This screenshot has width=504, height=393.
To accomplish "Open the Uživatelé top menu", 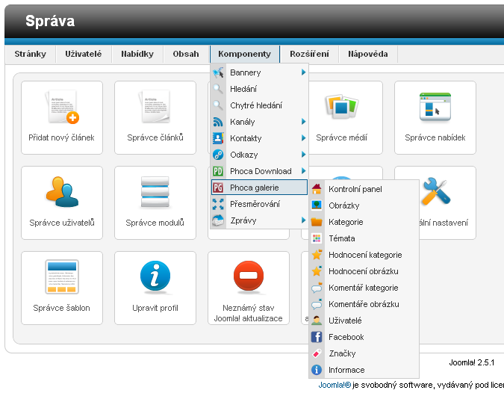I will (x=84, y=54).
